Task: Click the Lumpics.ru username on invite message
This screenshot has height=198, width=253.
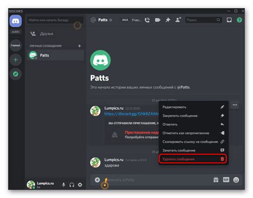Action: click(x=114, y=108)
